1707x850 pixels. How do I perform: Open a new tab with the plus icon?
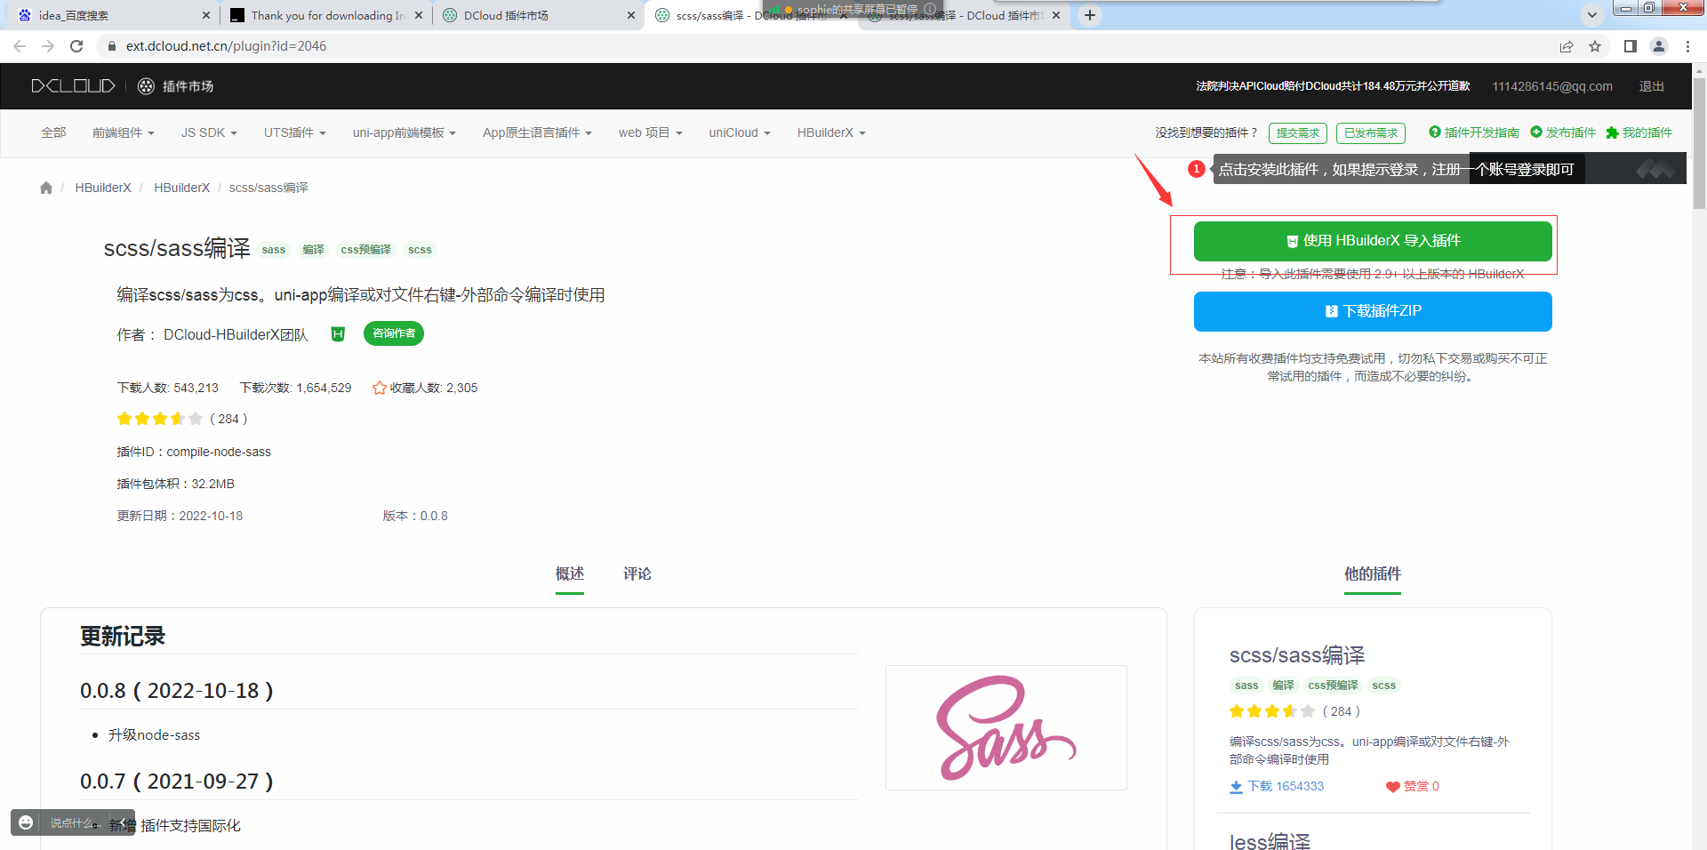[1090, 15]
